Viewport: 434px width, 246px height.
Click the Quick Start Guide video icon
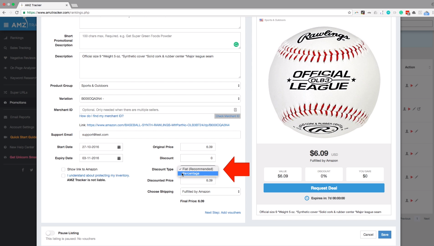5,137
